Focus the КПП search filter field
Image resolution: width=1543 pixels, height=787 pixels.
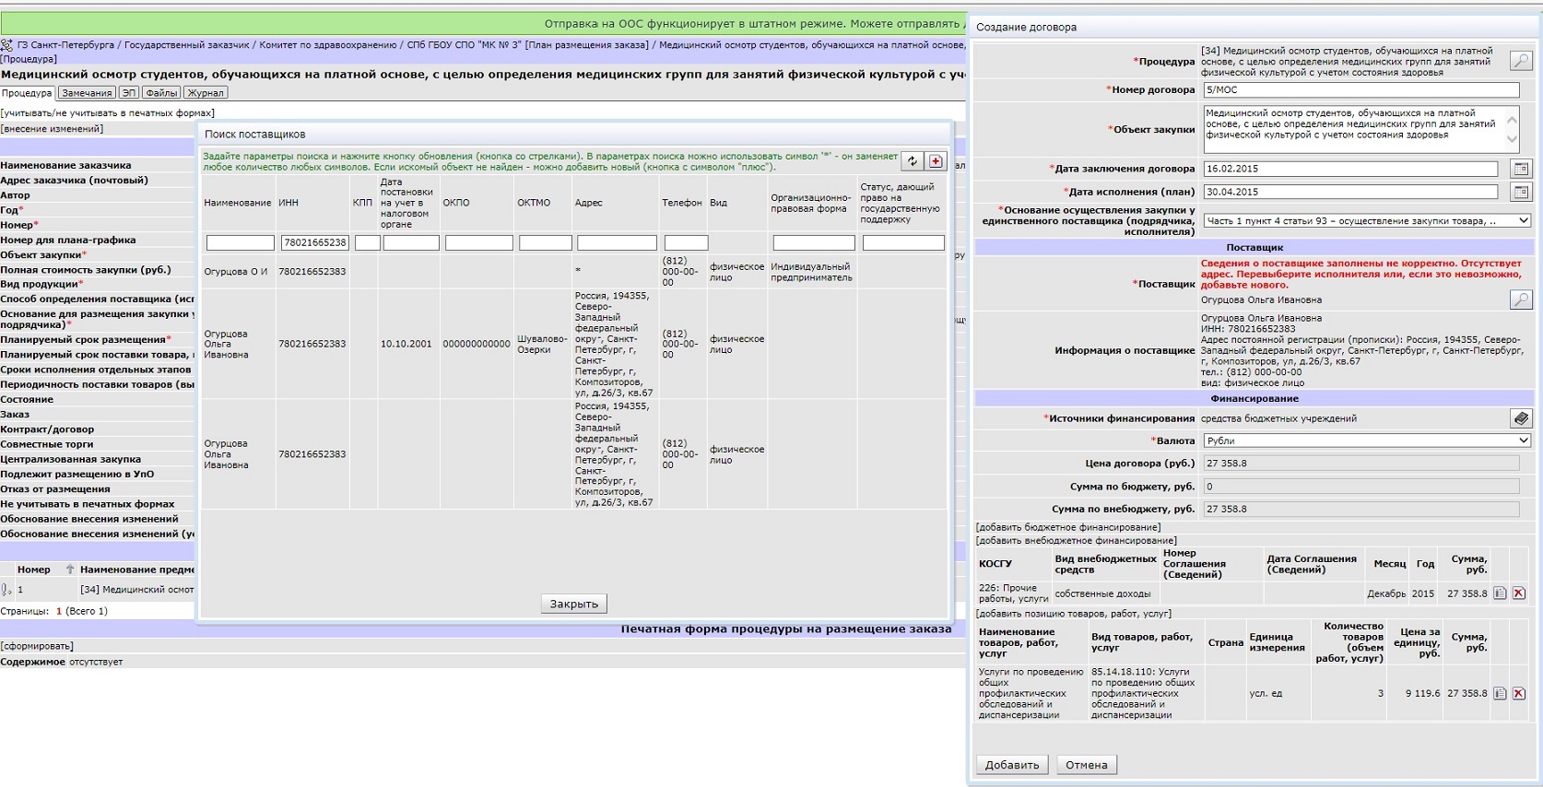pyautogui.click(x=367, y=242)
